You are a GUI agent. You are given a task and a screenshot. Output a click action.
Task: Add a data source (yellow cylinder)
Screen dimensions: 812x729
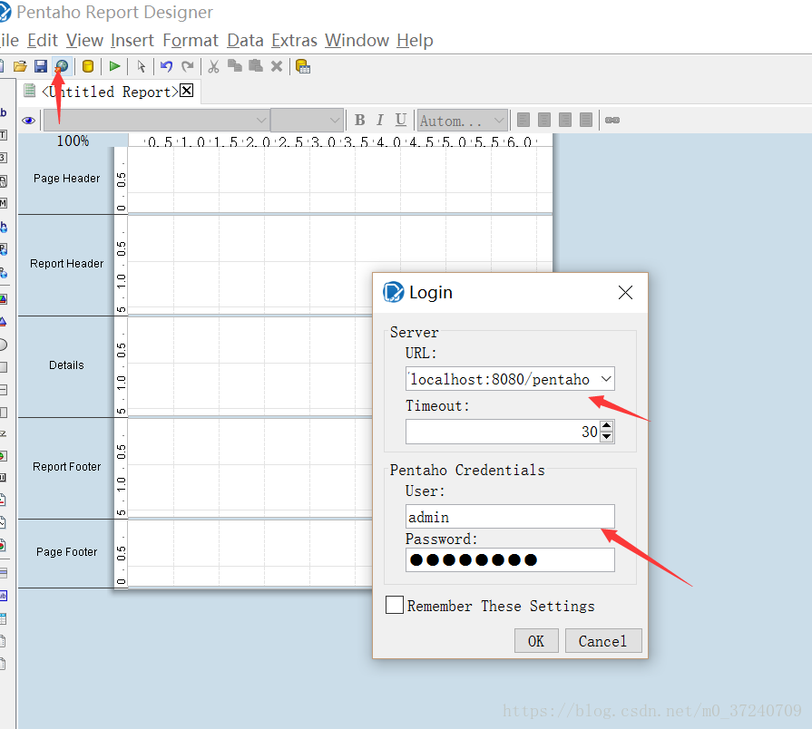click(x=88, y=66)
